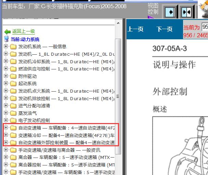The image size is (208, 175).
Task: Click folder icon of 起动系统
Action: tap(13, 83)
